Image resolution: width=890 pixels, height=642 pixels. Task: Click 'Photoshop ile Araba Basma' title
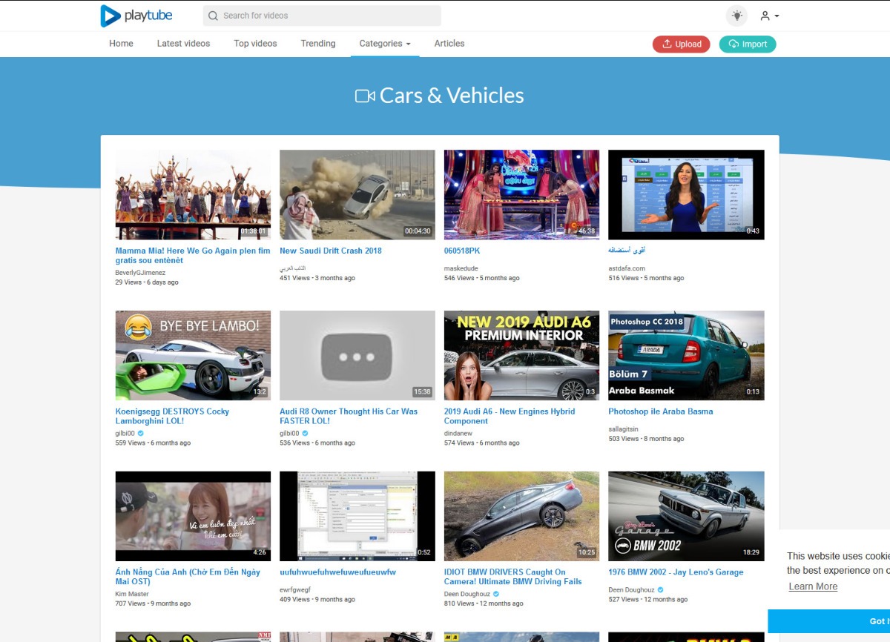click(x=661, y=411)
